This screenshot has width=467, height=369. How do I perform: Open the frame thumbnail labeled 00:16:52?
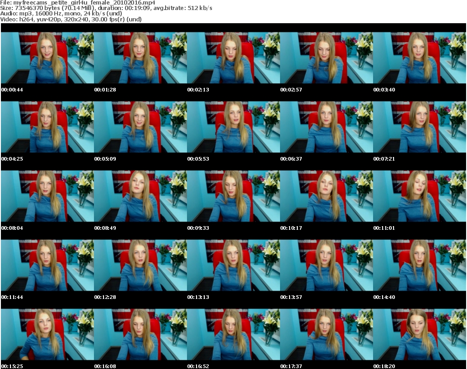(x=233, y=334)
